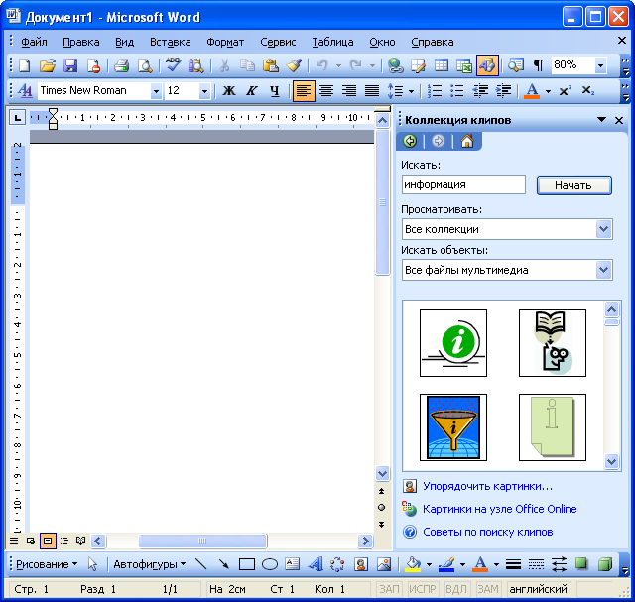Click the Начать search button
This screenshot has width=635, height=602.
click(x=573, y=185)
